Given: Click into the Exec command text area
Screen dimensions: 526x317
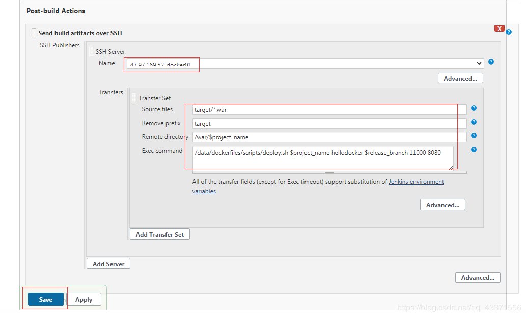Looking at the screenshot, I should coord(323,158).
